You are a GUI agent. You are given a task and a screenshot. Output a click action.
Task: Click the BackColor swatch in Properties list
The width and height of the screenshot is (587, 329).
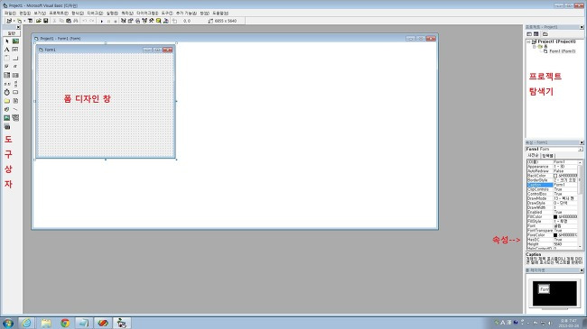(555, 176)
